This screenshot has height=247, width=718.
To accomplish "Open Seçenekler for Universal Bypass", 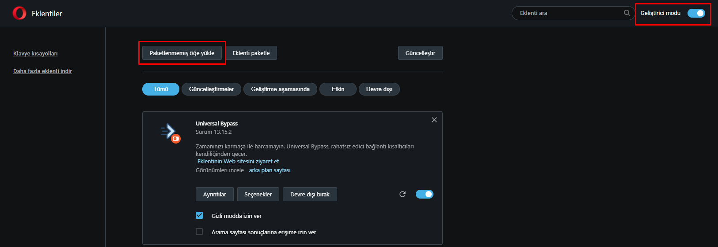I will 258,194.
